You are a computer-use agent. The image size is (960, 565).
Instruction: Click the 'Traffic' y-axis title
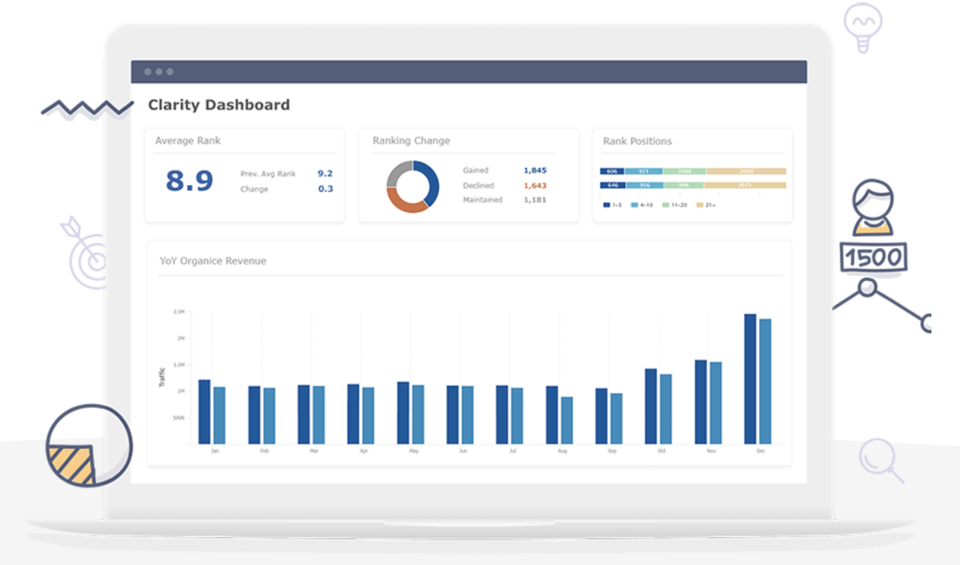162,377
